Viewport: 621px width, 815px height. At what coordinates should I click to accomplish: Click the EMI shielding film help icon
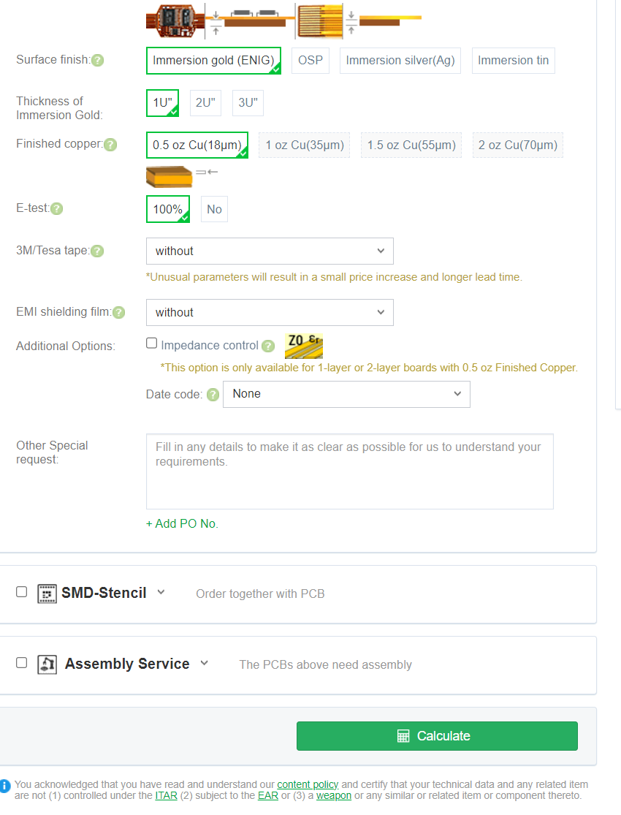tap(118, 312)
